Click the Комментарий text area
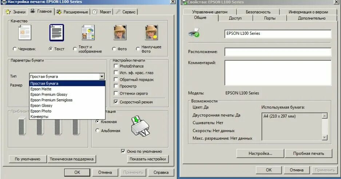This screenshot has height=179, width=341. tap(278, 73)
